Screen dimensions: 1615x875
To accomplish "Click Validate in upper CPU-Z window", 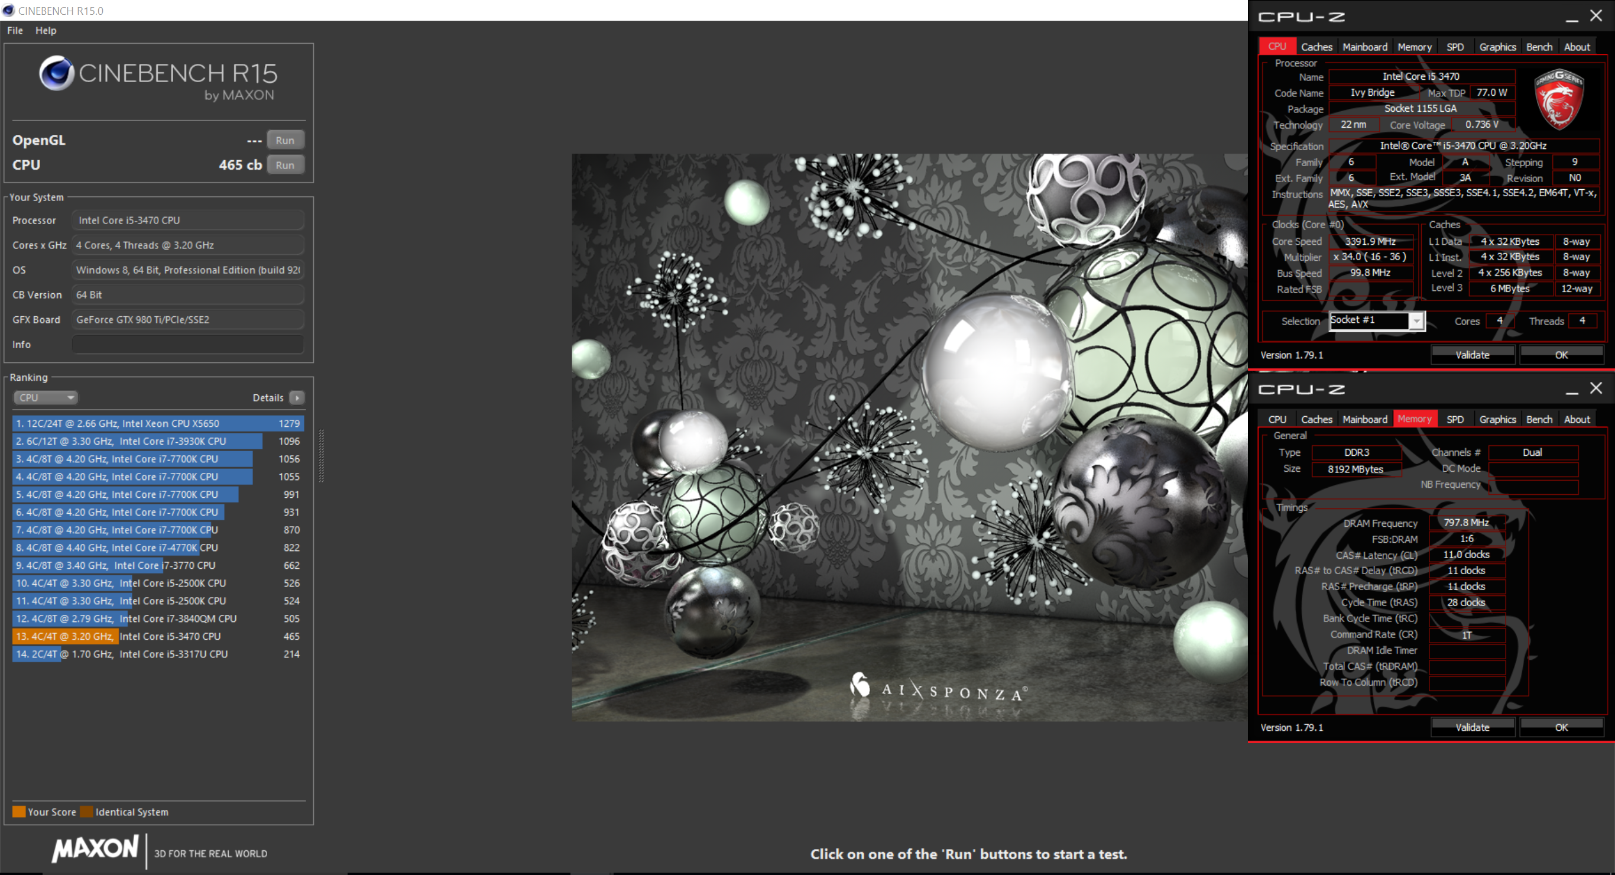I will pyautogui.click(x=1472, y=355).
